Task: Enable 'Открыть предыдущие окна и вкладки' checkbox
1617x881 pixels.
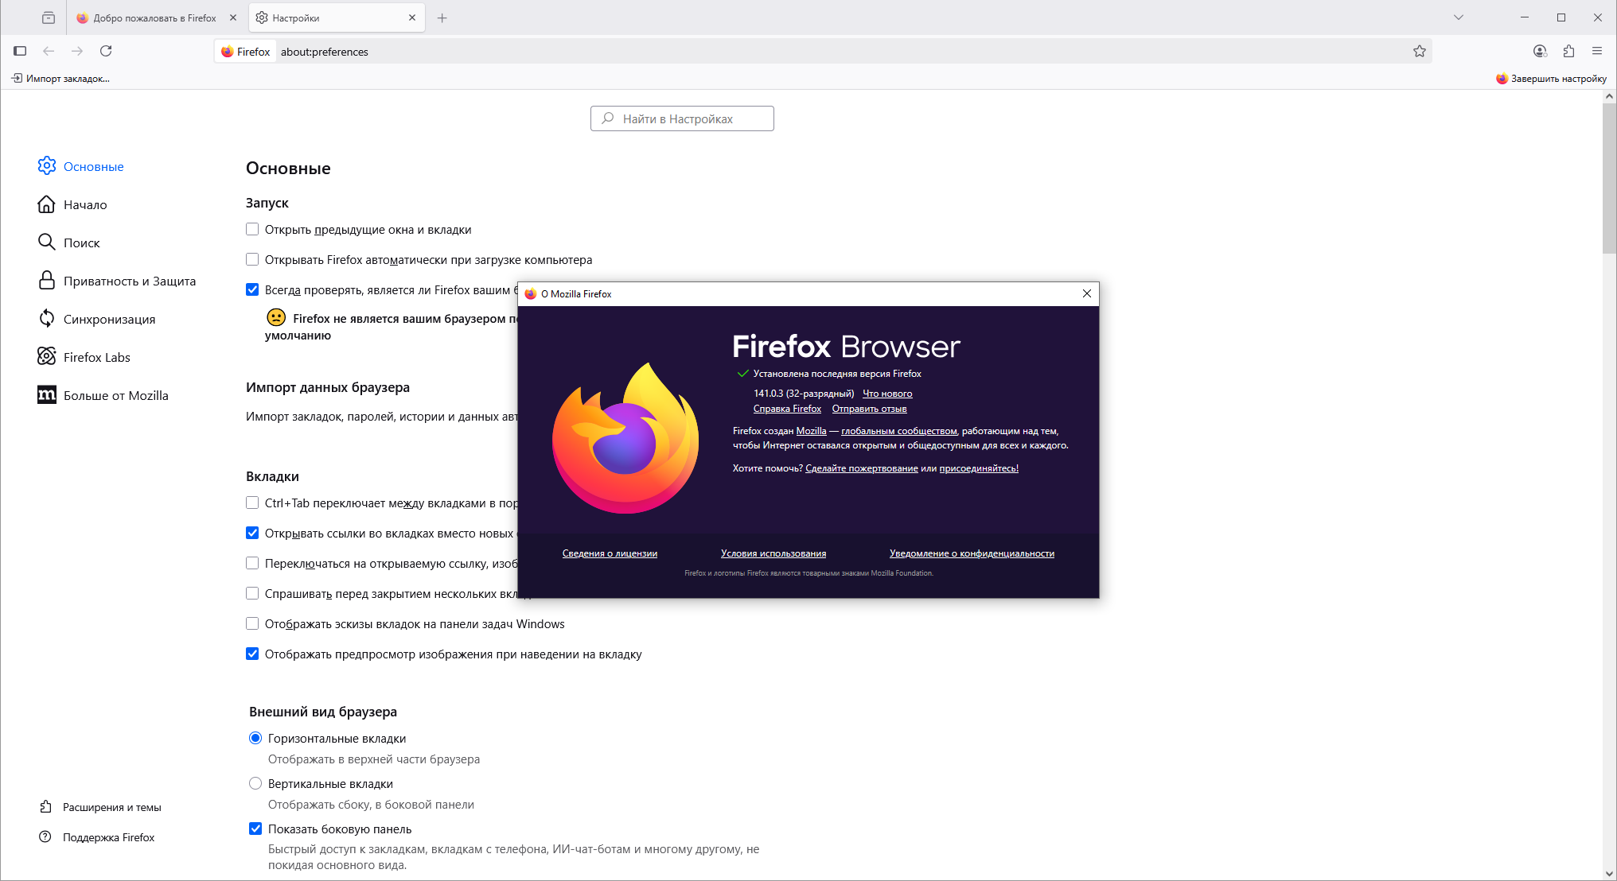Action: click(252, 229)
